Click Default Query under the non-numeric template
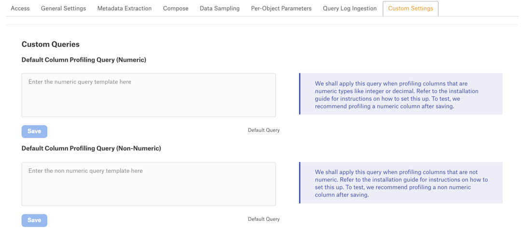The image size is (521, 232). [x=263, y=219]
